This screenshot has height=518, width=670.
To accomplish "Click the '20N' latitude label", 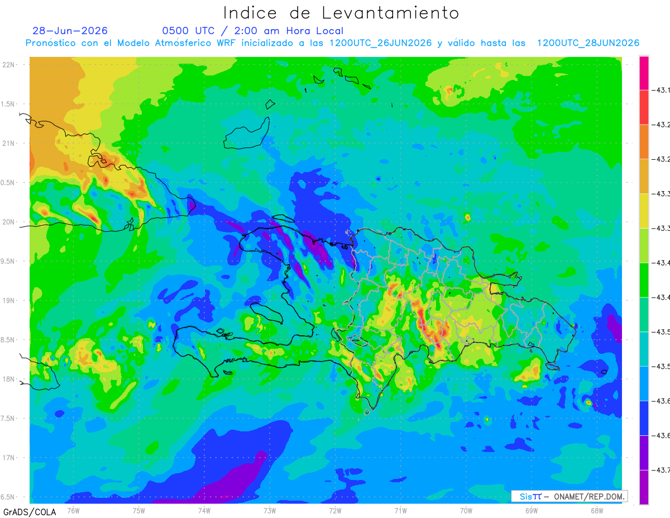I will (9, 222).
